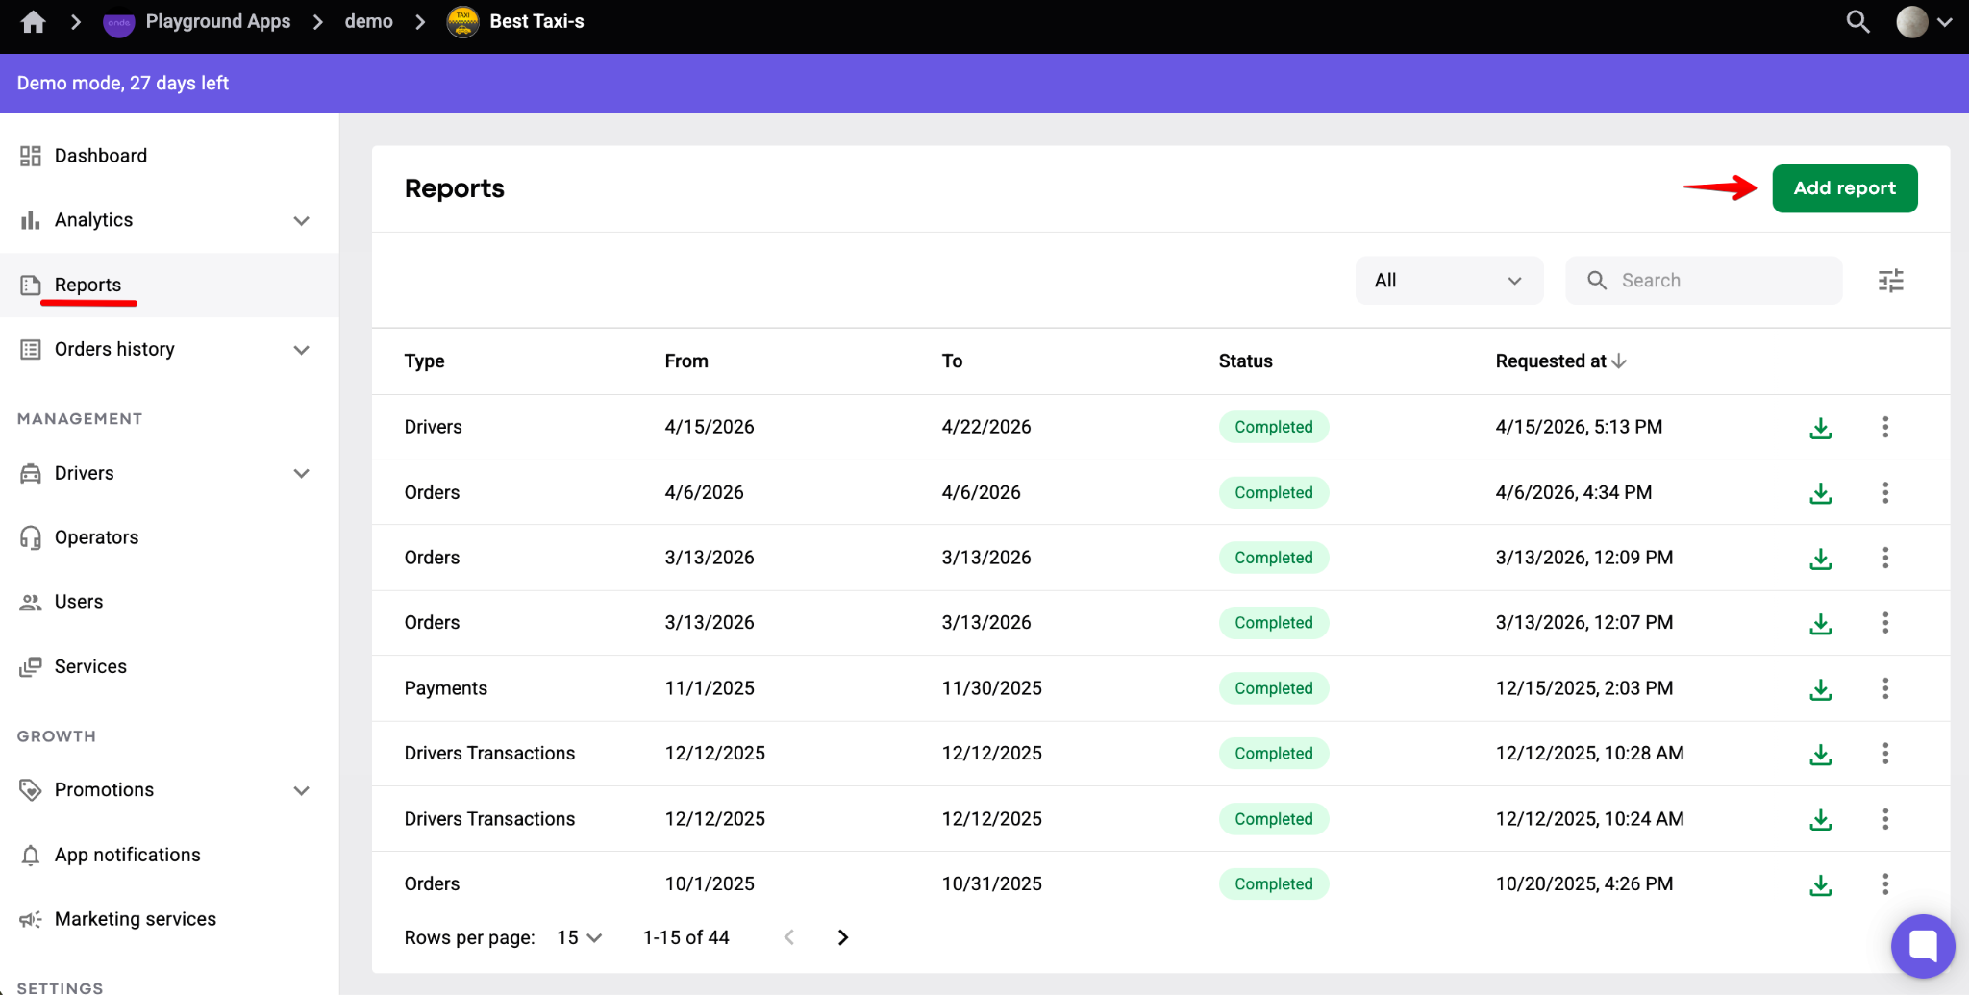Download the Drivers report from 4/15/2026

1820,428
